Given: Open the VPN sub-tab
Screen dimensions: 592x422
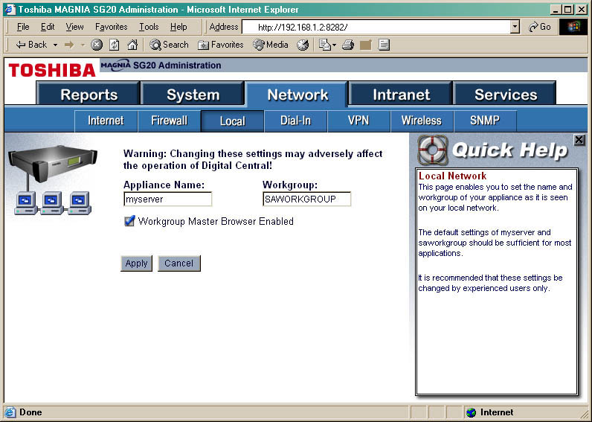Looking at the screenshot, I should point(358,121).
